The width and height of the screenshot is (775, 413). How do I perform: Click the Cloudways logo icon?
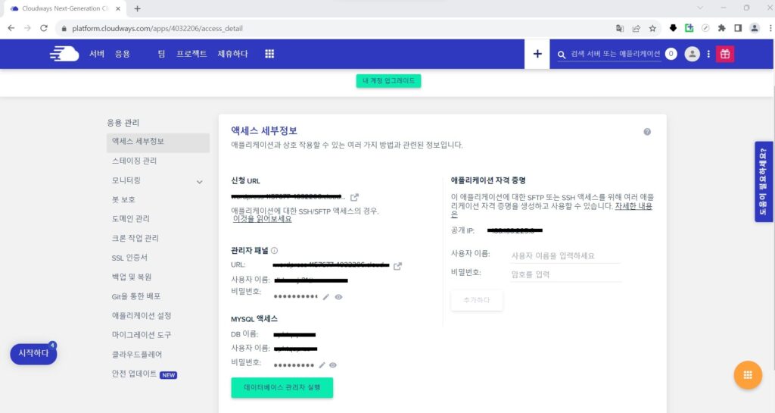click(x=64, y=54)
